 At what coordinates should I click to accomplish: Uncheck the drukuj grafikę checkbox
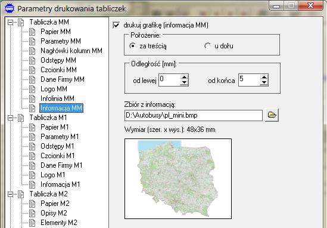116,25
